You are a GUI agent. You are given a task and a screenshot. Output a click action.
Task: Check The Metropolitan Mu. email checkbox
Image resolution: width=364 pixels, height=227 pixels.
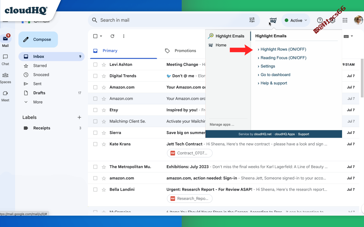coord(95,167)
